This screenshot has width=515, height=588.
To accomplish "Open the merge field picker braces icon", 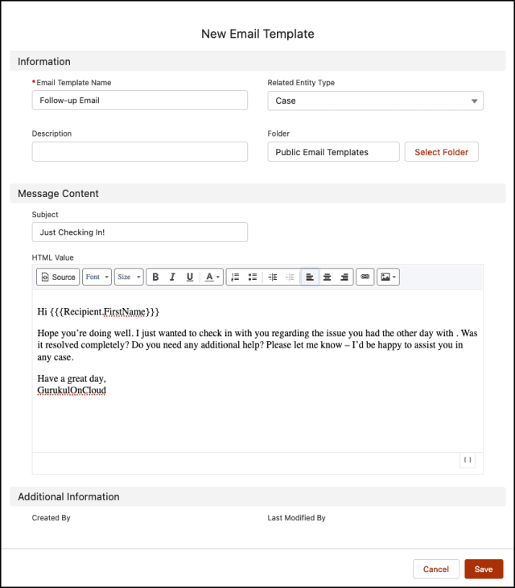I will click(468, 460).
